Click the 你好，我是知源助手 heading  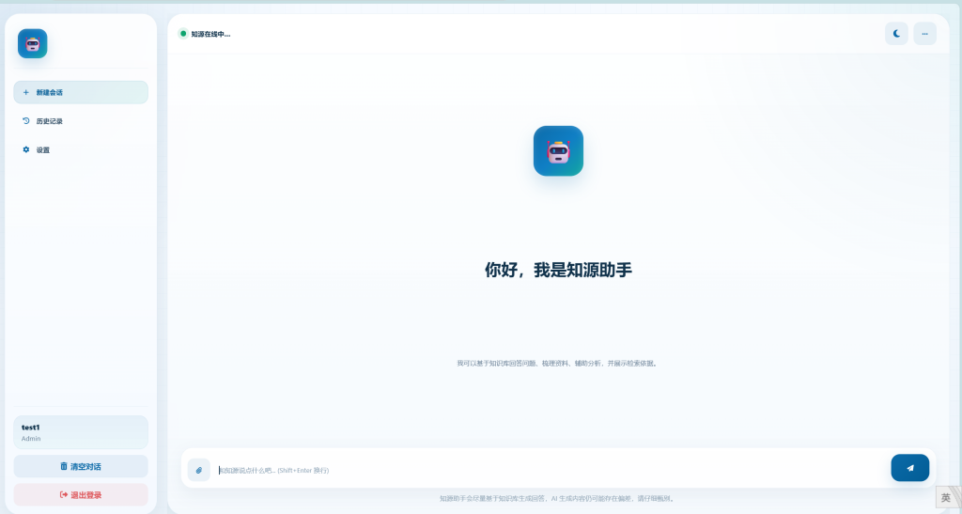tap(558, 270)
